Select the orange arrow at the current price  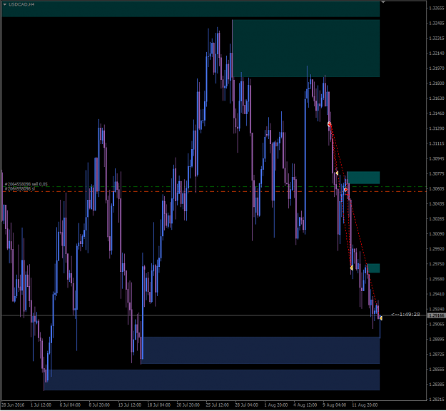(x=381, y=318)
